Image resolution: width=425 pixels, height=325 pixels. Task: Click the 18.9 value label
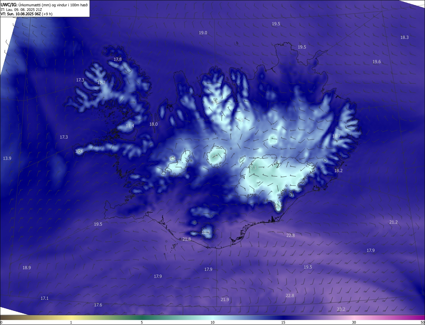pyautogui.click(x=27, y=268)
